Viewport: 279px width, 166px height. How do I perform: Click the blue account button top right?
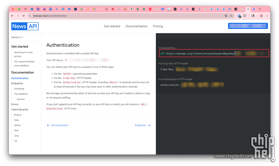coord(248,26)
